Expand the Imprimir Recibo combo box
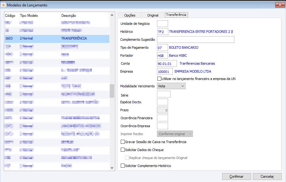 click(x=175, y=134)
